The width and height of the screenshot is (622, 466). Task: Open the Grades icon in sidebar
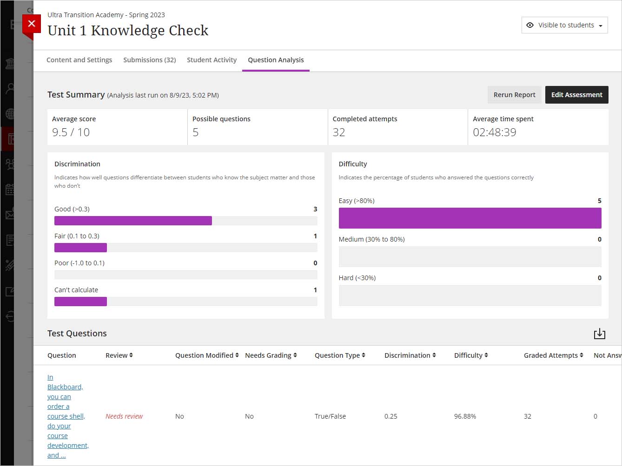9,240
